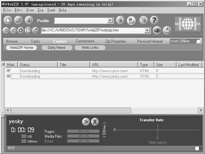Sort by the Type column header
The width and height of the screenshot is (205, 154).
(146, 65)
